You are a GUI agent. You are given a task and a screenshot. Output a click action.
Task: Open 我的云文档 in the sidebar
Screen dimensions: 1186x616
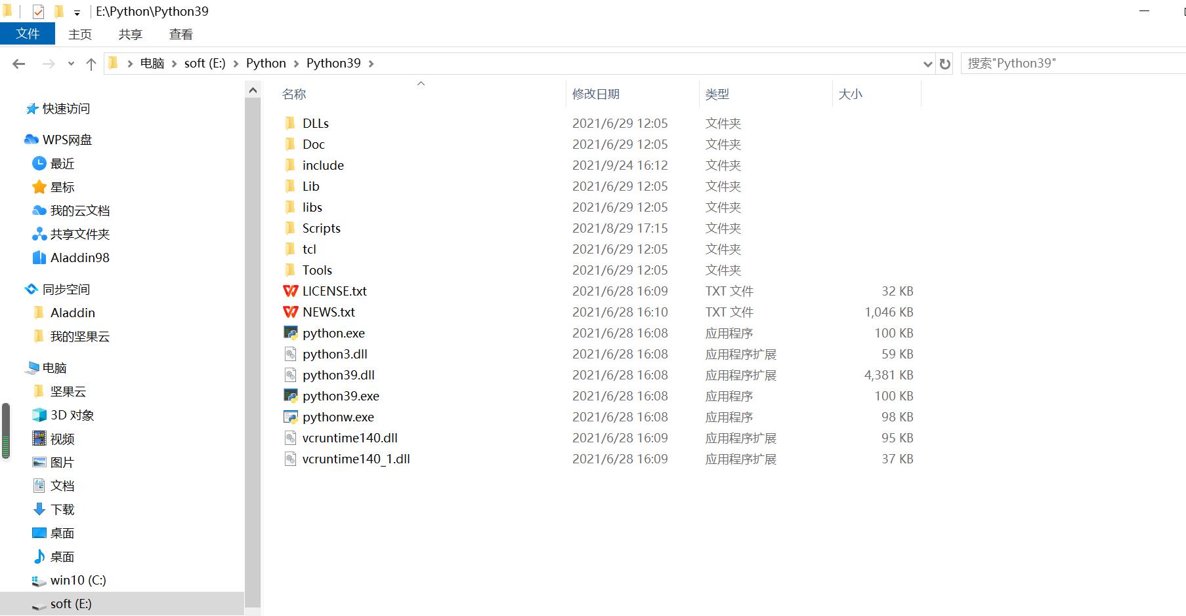(x=79, y=210)
